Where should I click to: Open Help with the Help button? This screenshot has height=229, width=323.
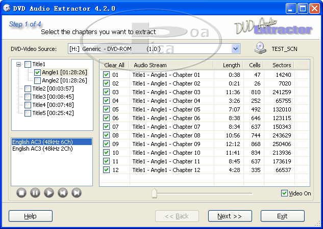point(31,216)
